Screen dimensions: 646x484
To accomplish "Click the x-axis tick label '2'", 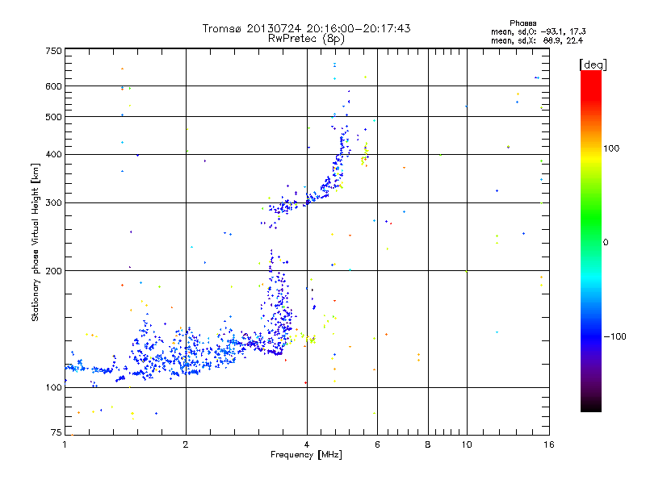I will 186,444.
